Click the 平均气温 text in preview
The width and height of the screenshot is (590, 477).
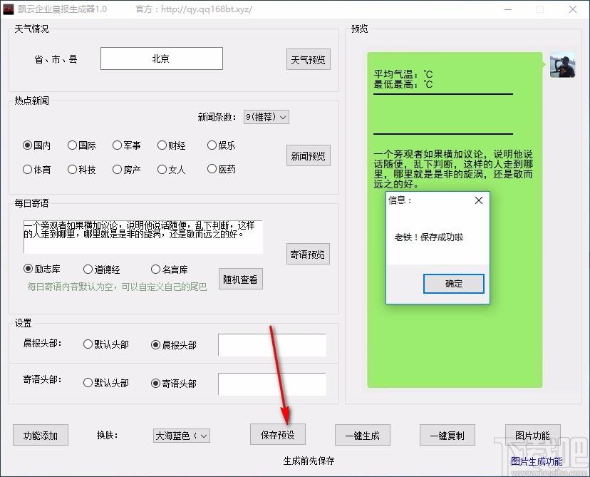point(403,73)
